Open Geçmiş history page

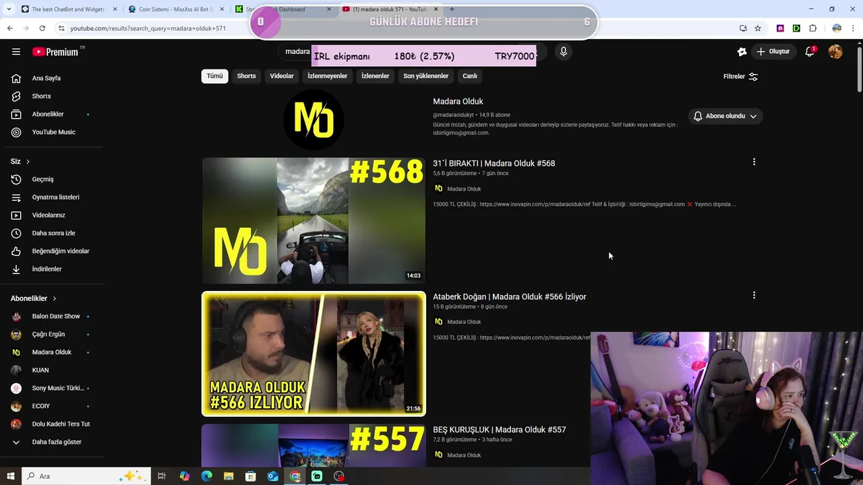point(51,179)
